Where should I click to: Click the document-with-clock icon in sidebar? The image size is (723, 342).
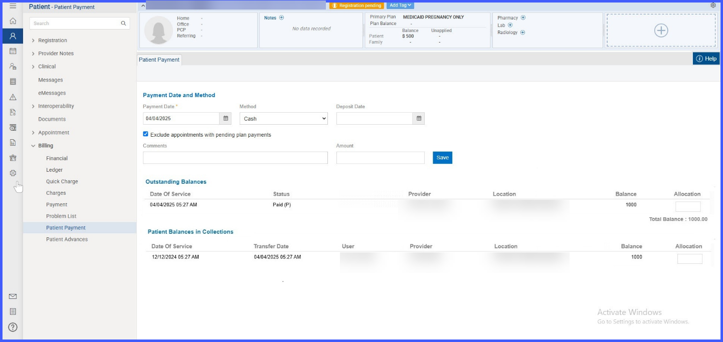pos(13,112)
